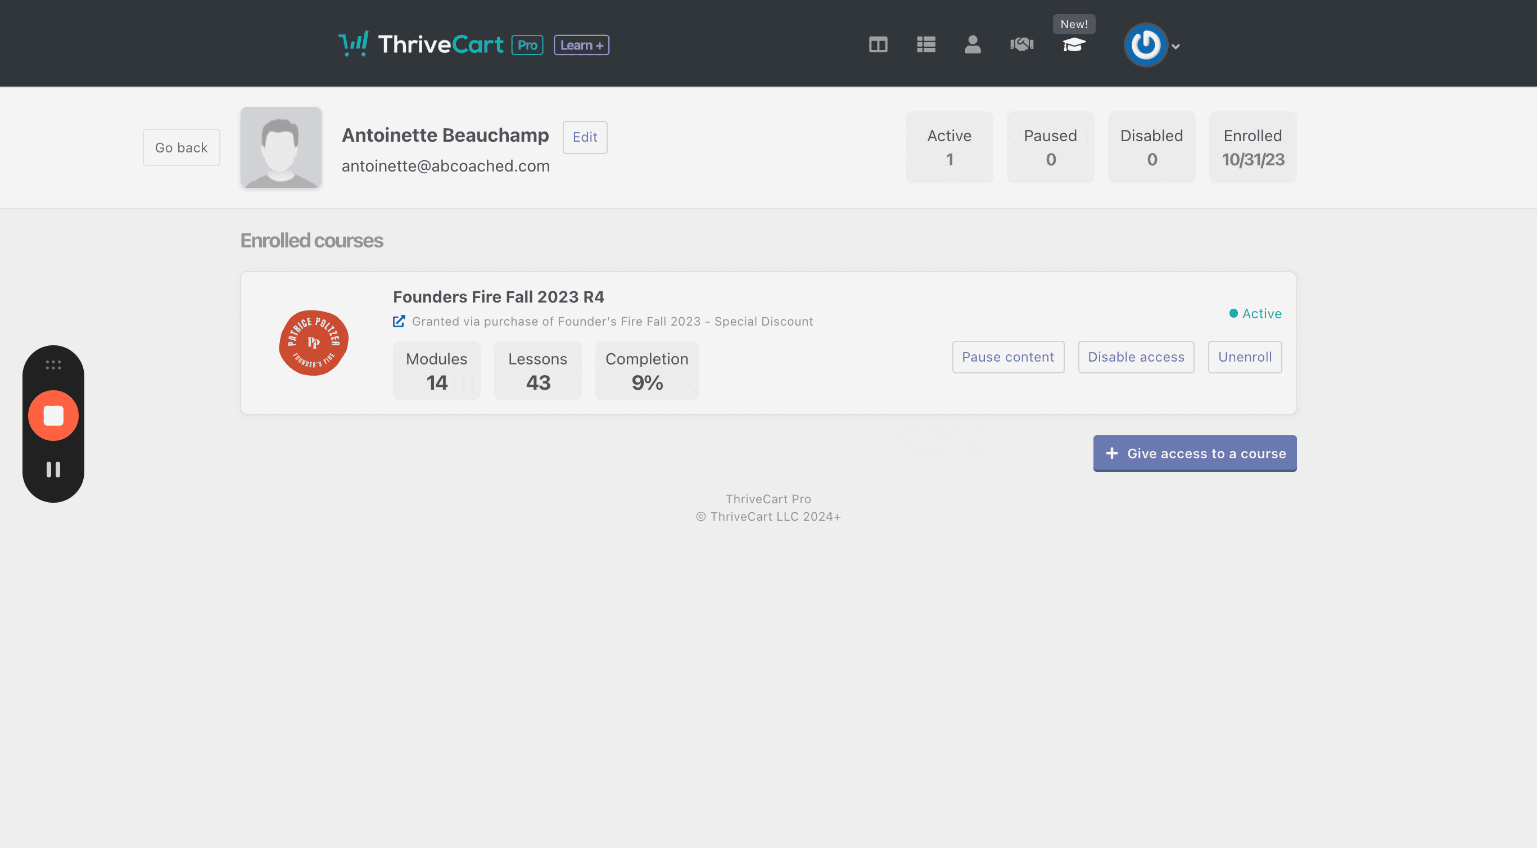Click Edit next to Antoinette Beauchamp
Image resolution: width=1537 pixels, height=848 pixels.
click(585, 137)
